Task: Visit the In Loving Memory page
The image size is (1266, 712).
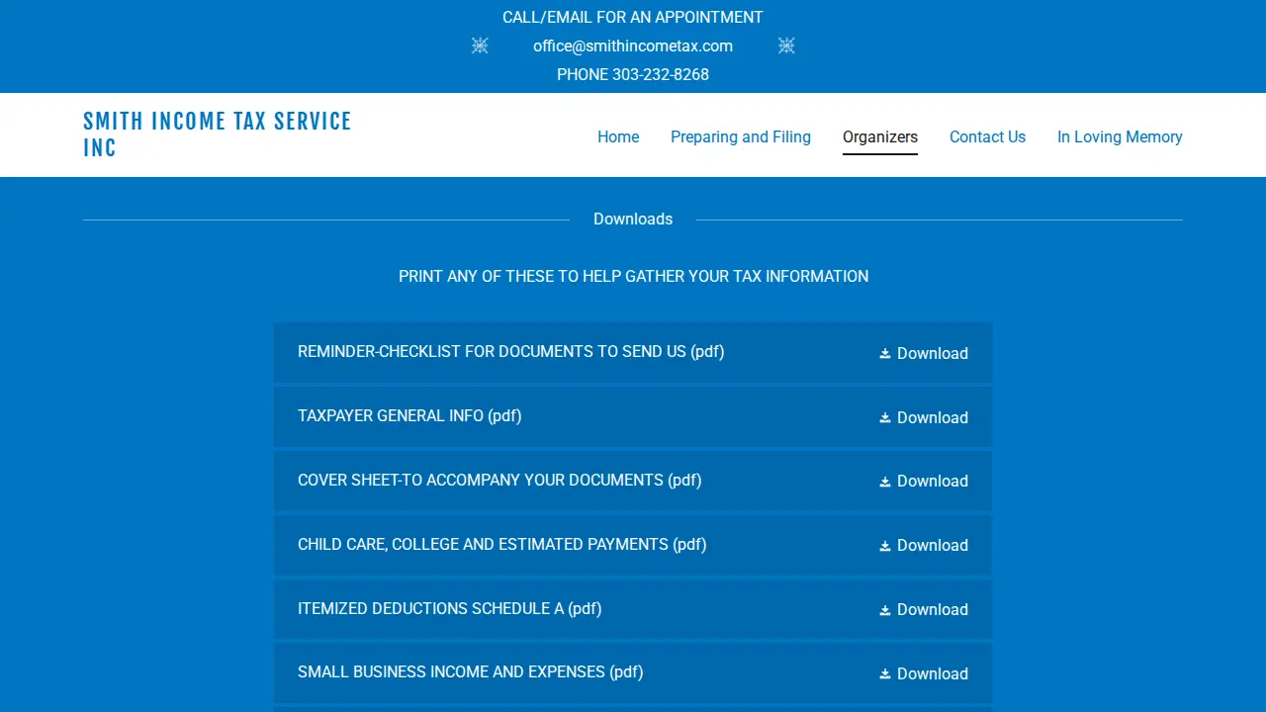Action: 1120,137
